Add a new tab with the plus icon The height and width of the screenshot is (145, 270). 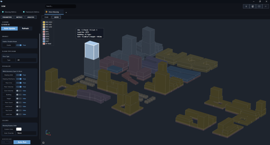click(x=66, y=12)
